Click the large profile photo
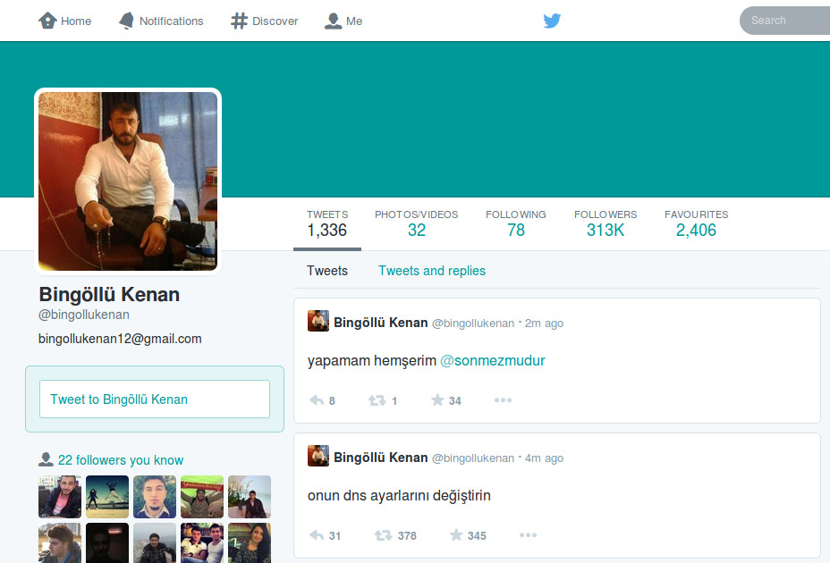The height and width of the screenshot is (563, 830). [128, 181]
